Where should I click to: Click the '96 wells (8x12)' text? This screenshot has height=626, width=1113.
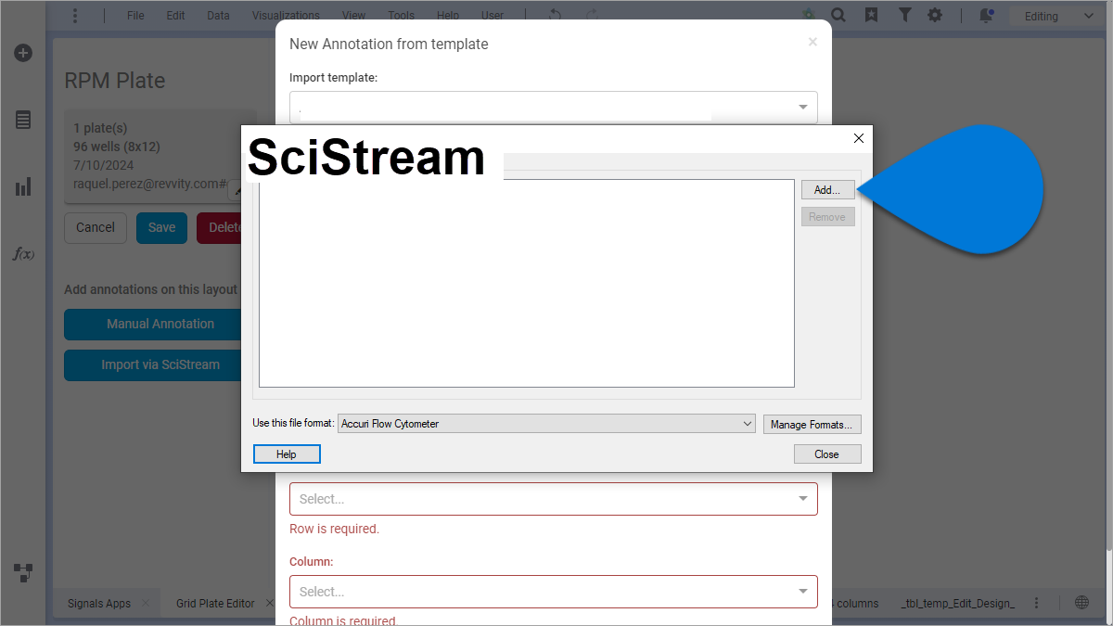[117, 147]
